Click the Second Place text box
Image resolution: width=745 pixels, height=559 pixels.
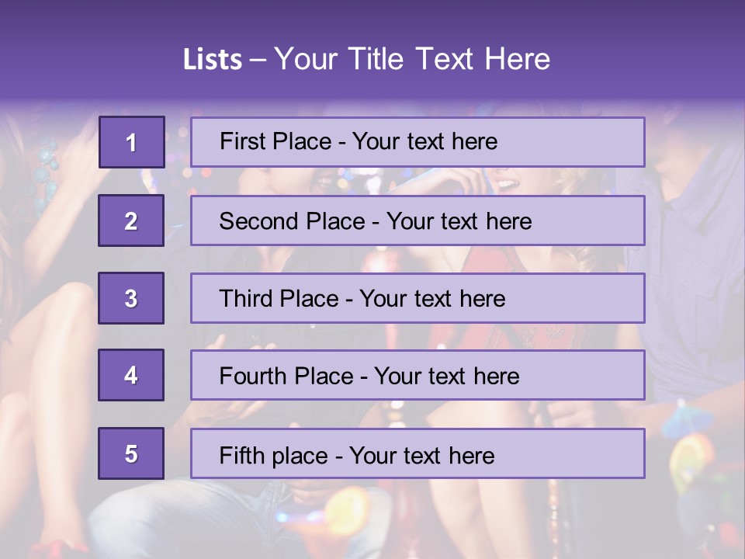click(x=418, y=220)
